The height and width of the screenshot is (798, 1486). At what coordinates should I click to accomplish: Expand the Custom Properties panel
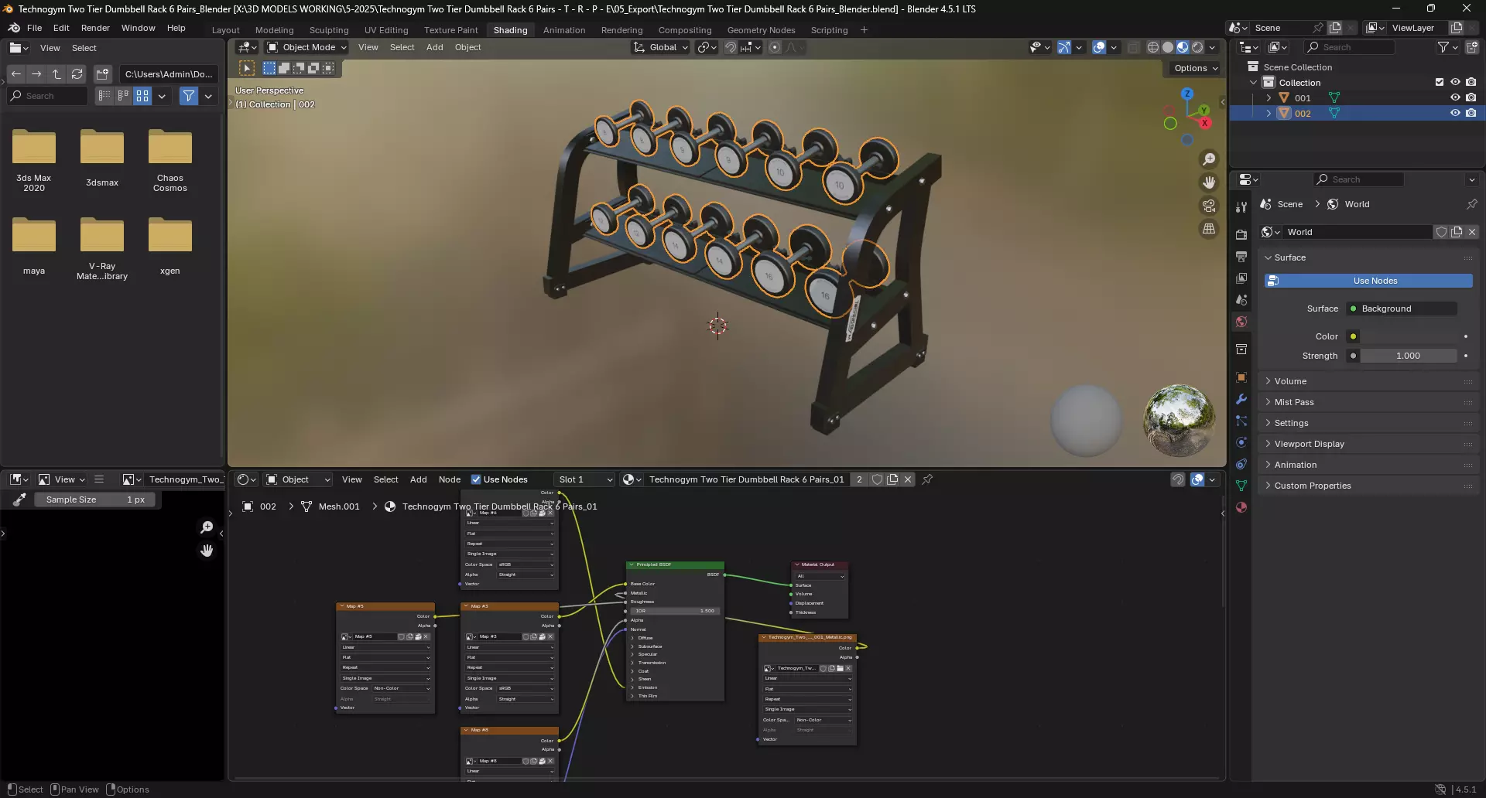[x=1313, y=486]
